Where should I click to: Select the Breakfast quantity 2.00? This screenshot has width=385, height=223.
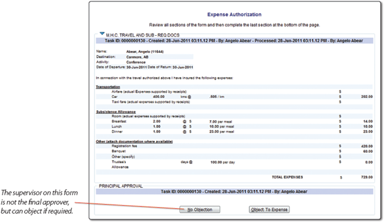click(x=157, y=121)
